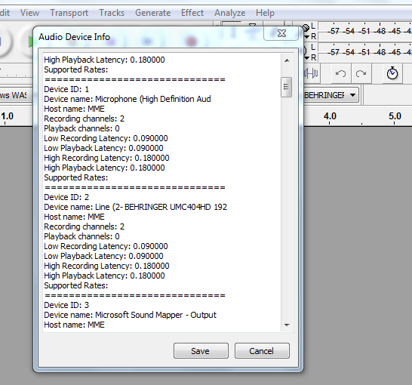This screenshot has width=412, height=385.
Task: Open the Effect menu
Action: point(192,13)
